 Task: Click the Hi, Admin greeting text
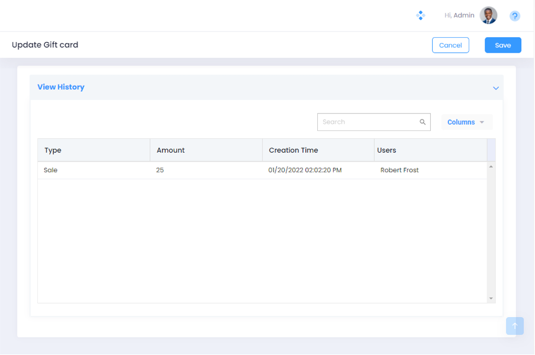(459, 15)
